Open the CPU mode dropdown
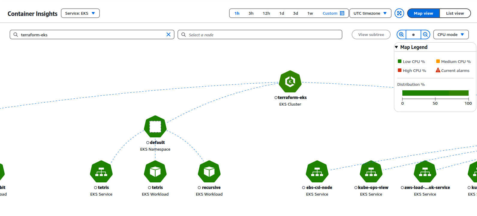Viewport: 477px width, 216px height. 451,34
